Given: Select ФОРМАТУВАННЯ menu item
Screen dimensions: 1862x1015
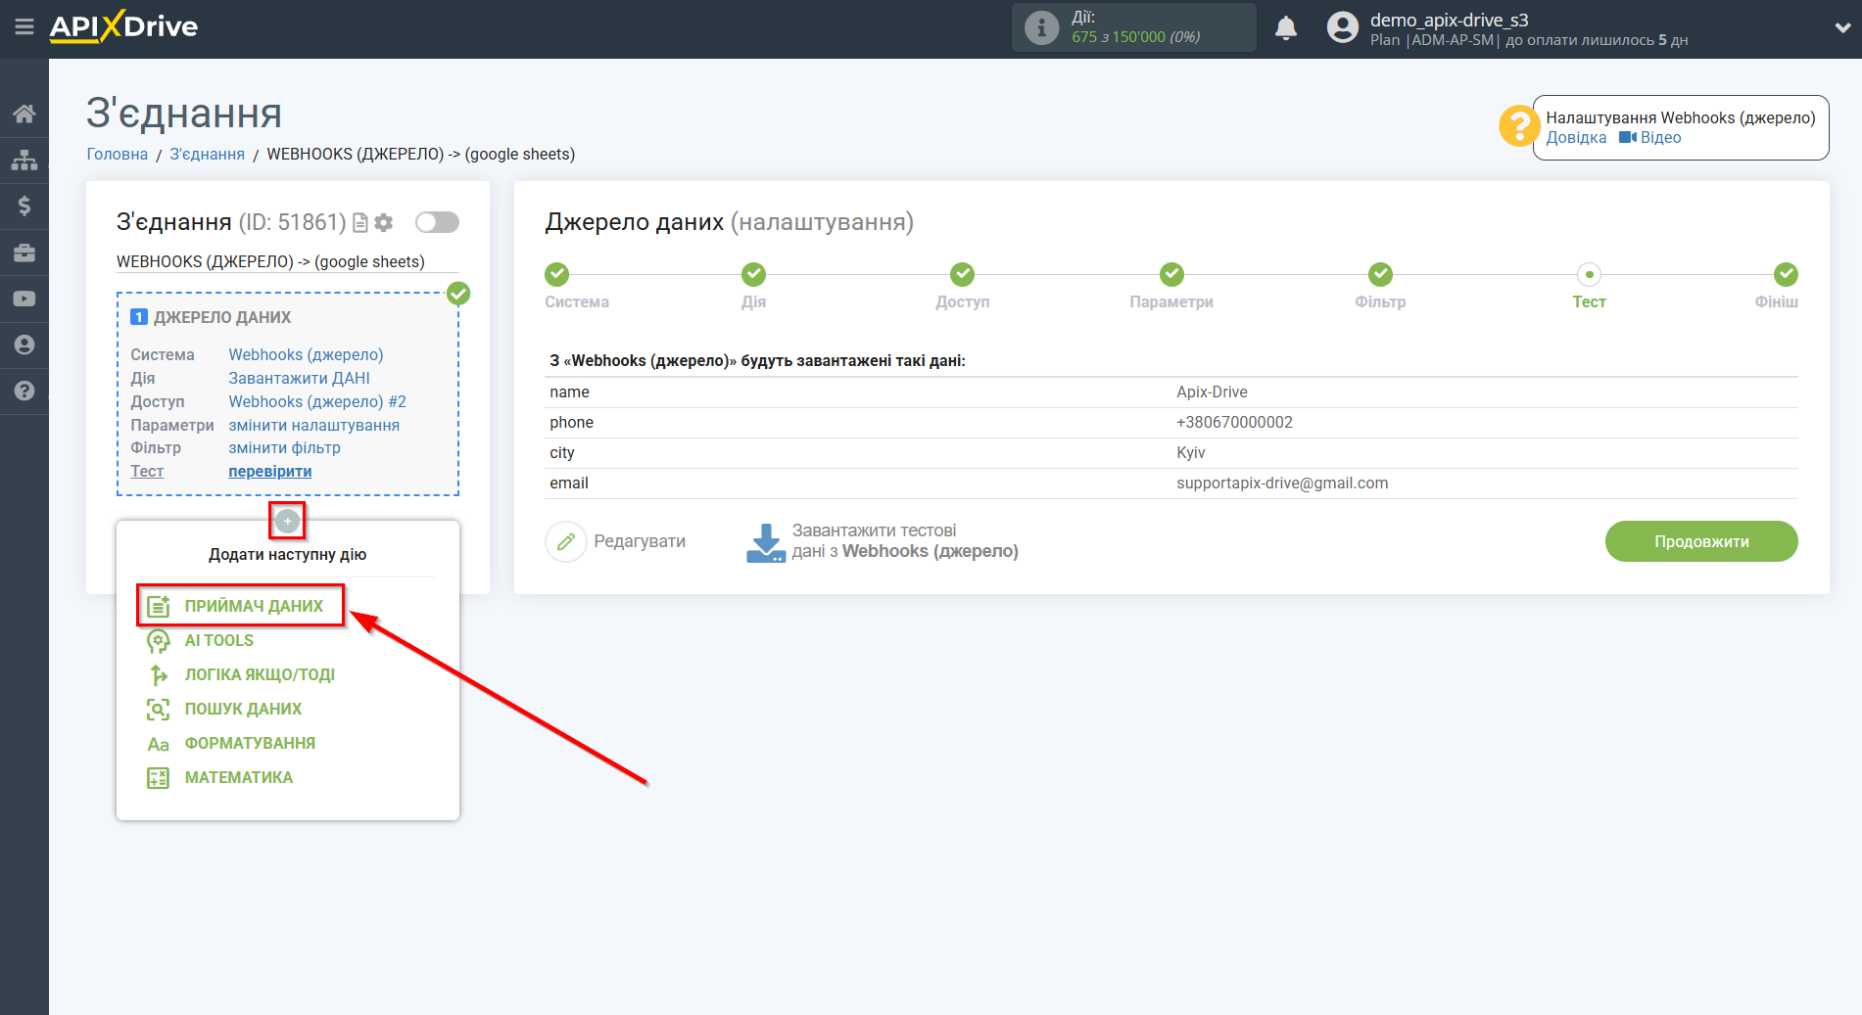Looking at the screenshot, I should click(250, 743).
